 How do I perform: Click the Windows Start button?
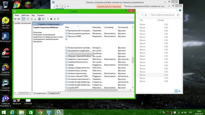tap(4, 112)
